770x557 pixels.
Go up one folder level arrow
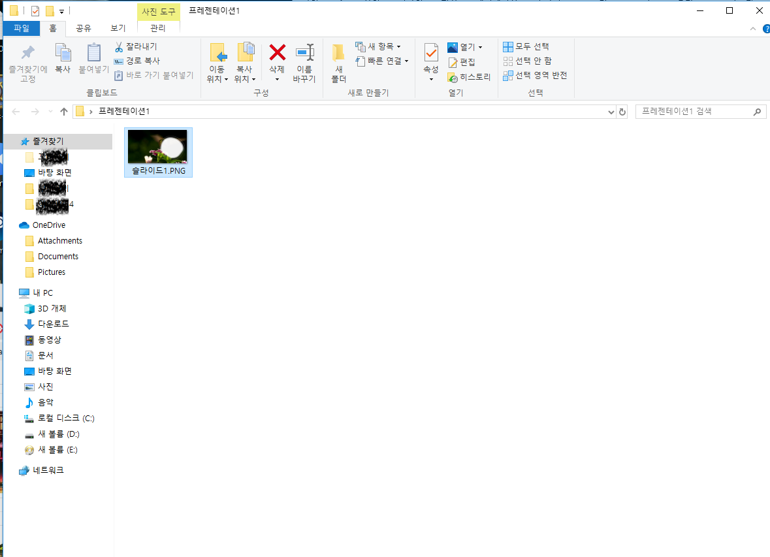[64, 112]
